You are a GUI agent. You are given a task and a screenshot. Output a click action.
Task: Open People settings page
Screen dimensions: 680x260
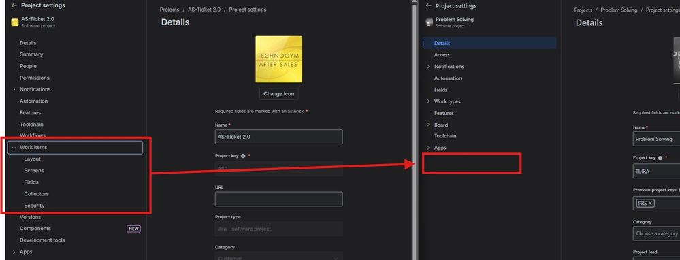(x=28, y=66)
